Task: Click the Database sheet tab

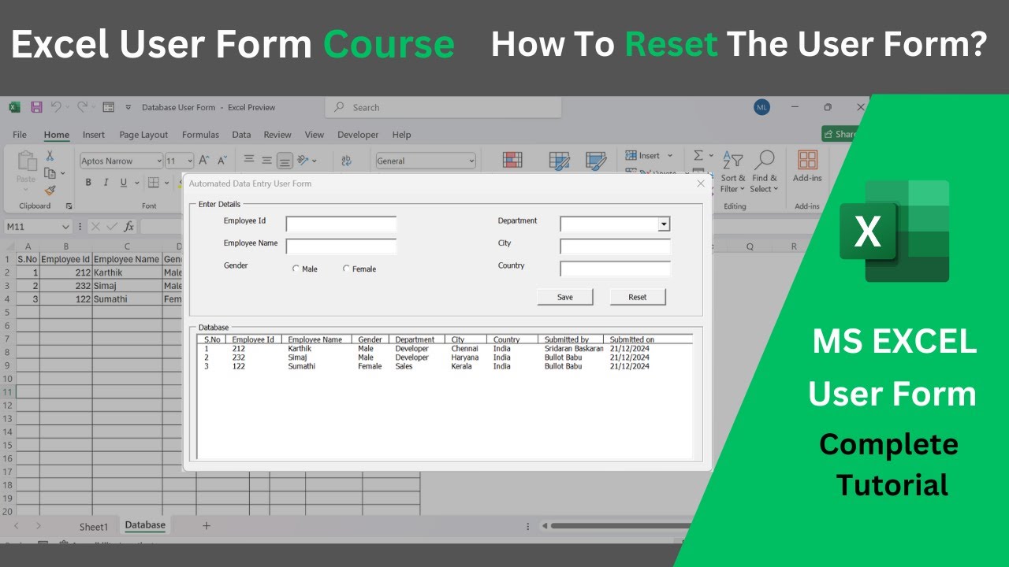Action: point(145,525)
